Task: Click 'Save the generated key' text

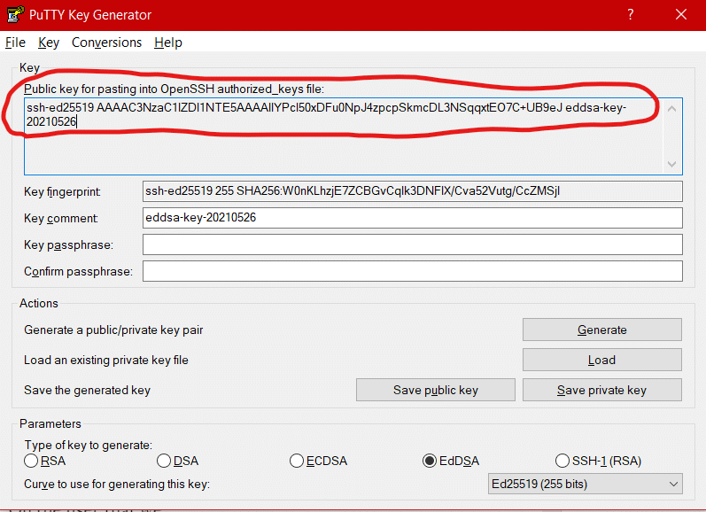Action: click(x=87, y=390)
